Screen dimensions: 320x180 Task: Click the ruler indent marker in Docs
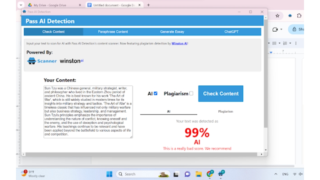271,52
